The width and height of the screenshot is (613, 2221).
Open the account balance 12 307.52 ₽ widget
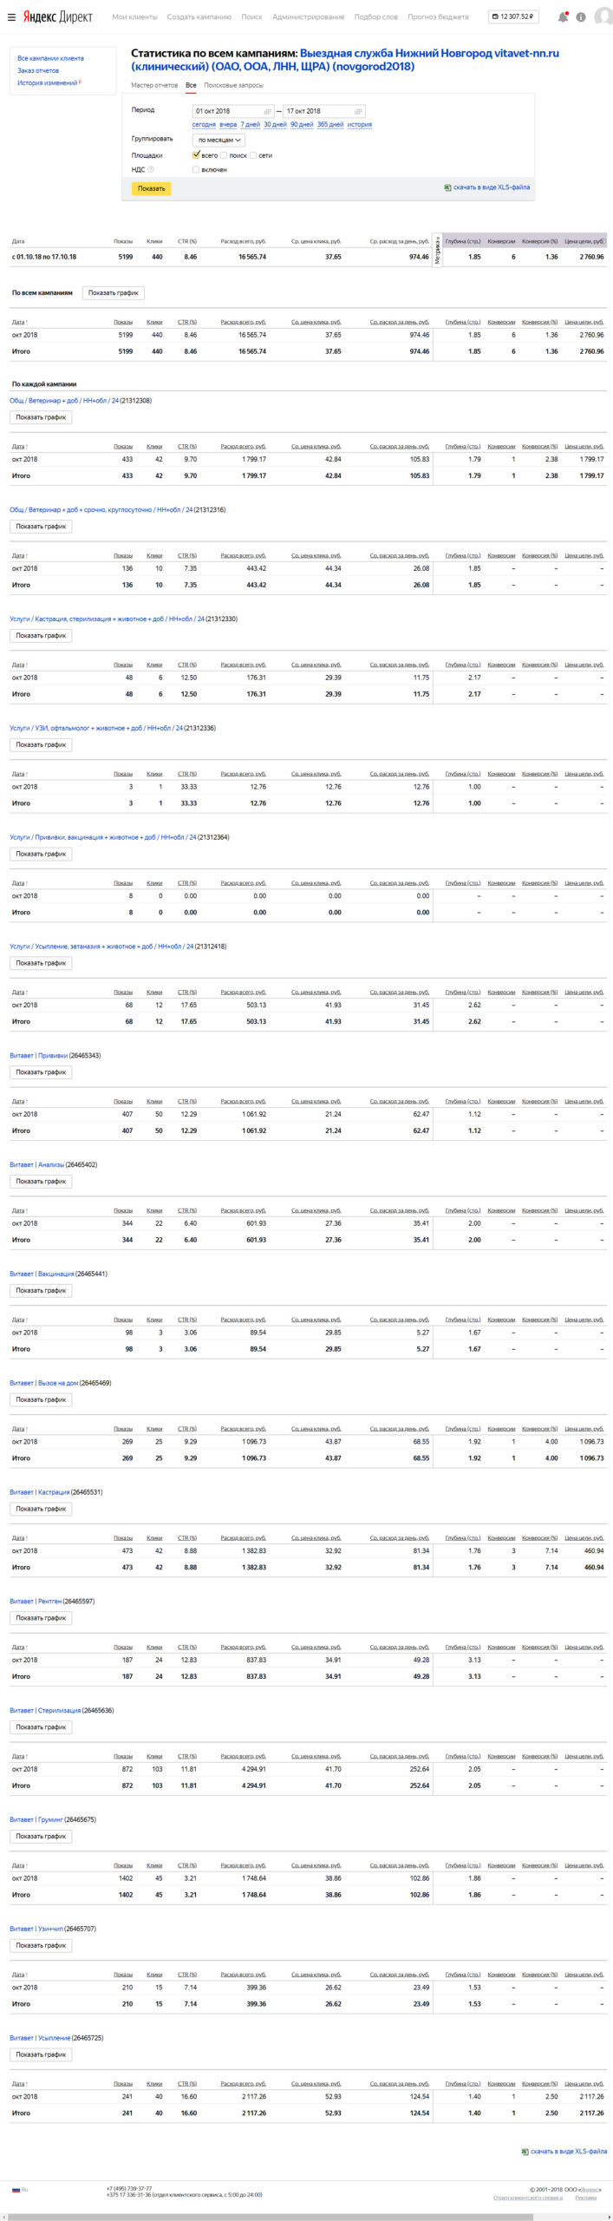(513, 16)
